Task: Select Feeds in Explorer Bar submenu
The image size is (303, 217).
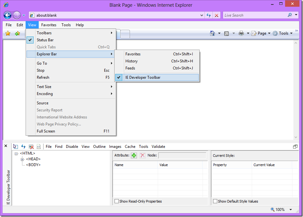Action: coord(157,68)
